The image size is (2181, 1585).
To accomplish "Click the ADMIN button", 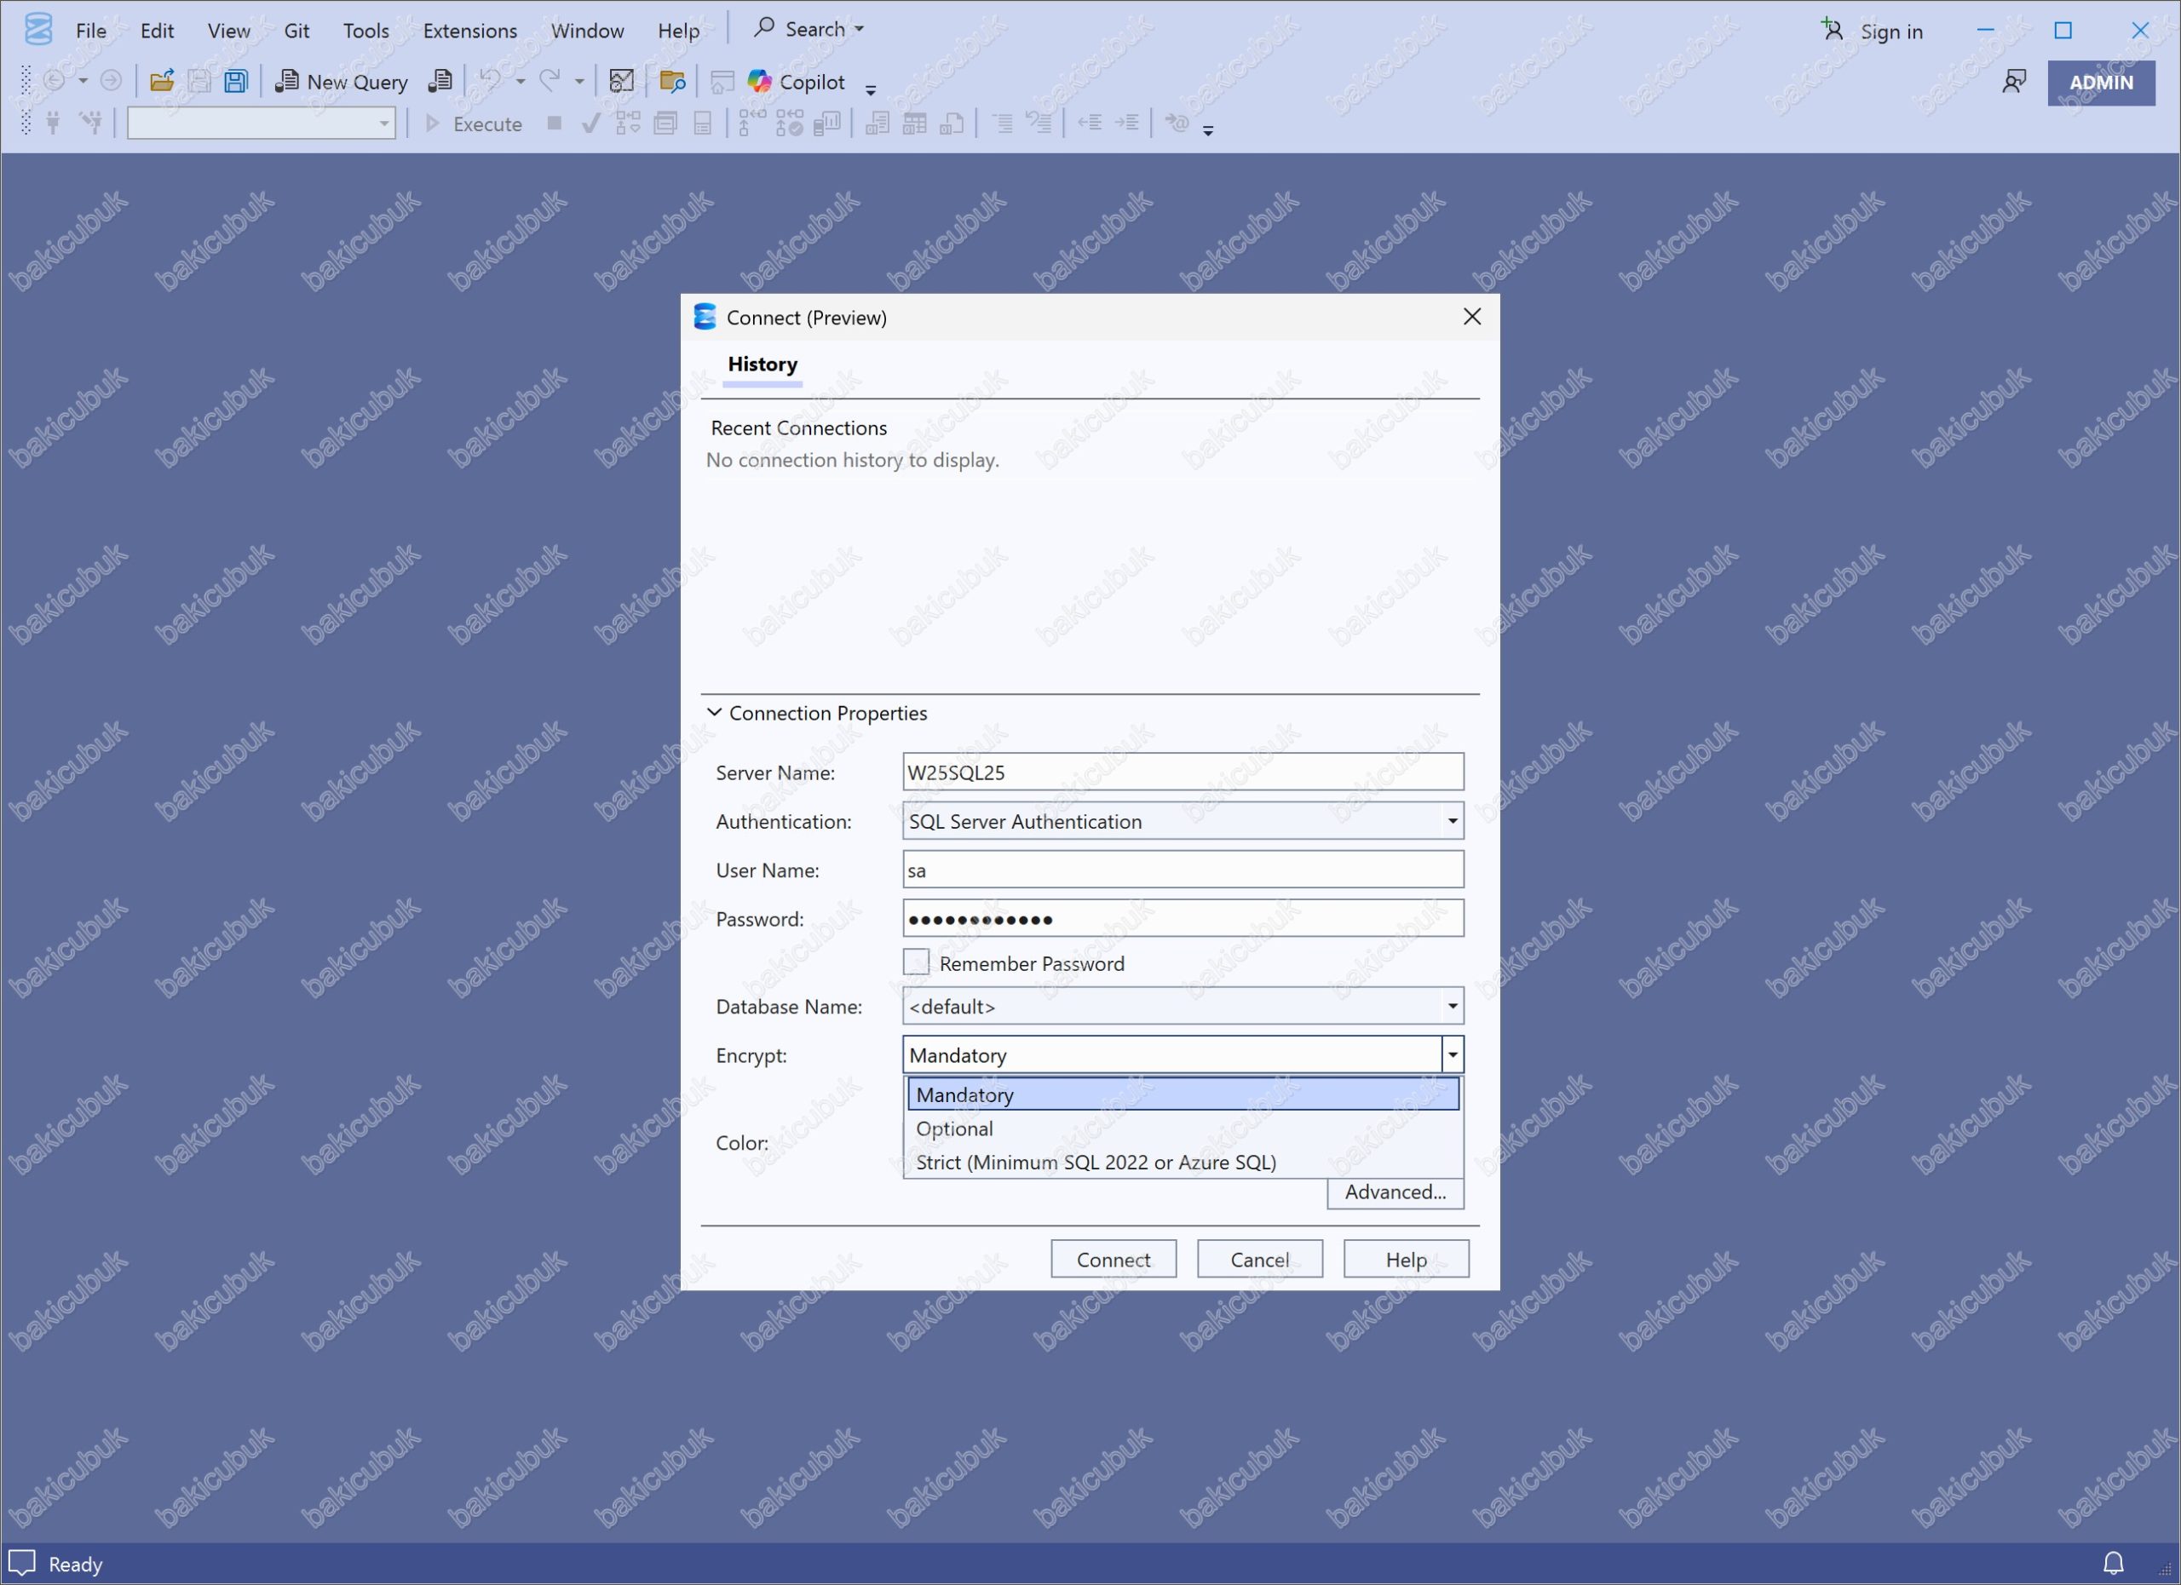I will [x=2101, y=83].
